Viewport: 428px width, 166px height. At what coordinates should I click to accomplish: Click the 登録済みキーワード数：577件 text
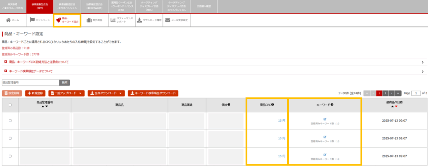pyautogui.click(x=21, y=54)
